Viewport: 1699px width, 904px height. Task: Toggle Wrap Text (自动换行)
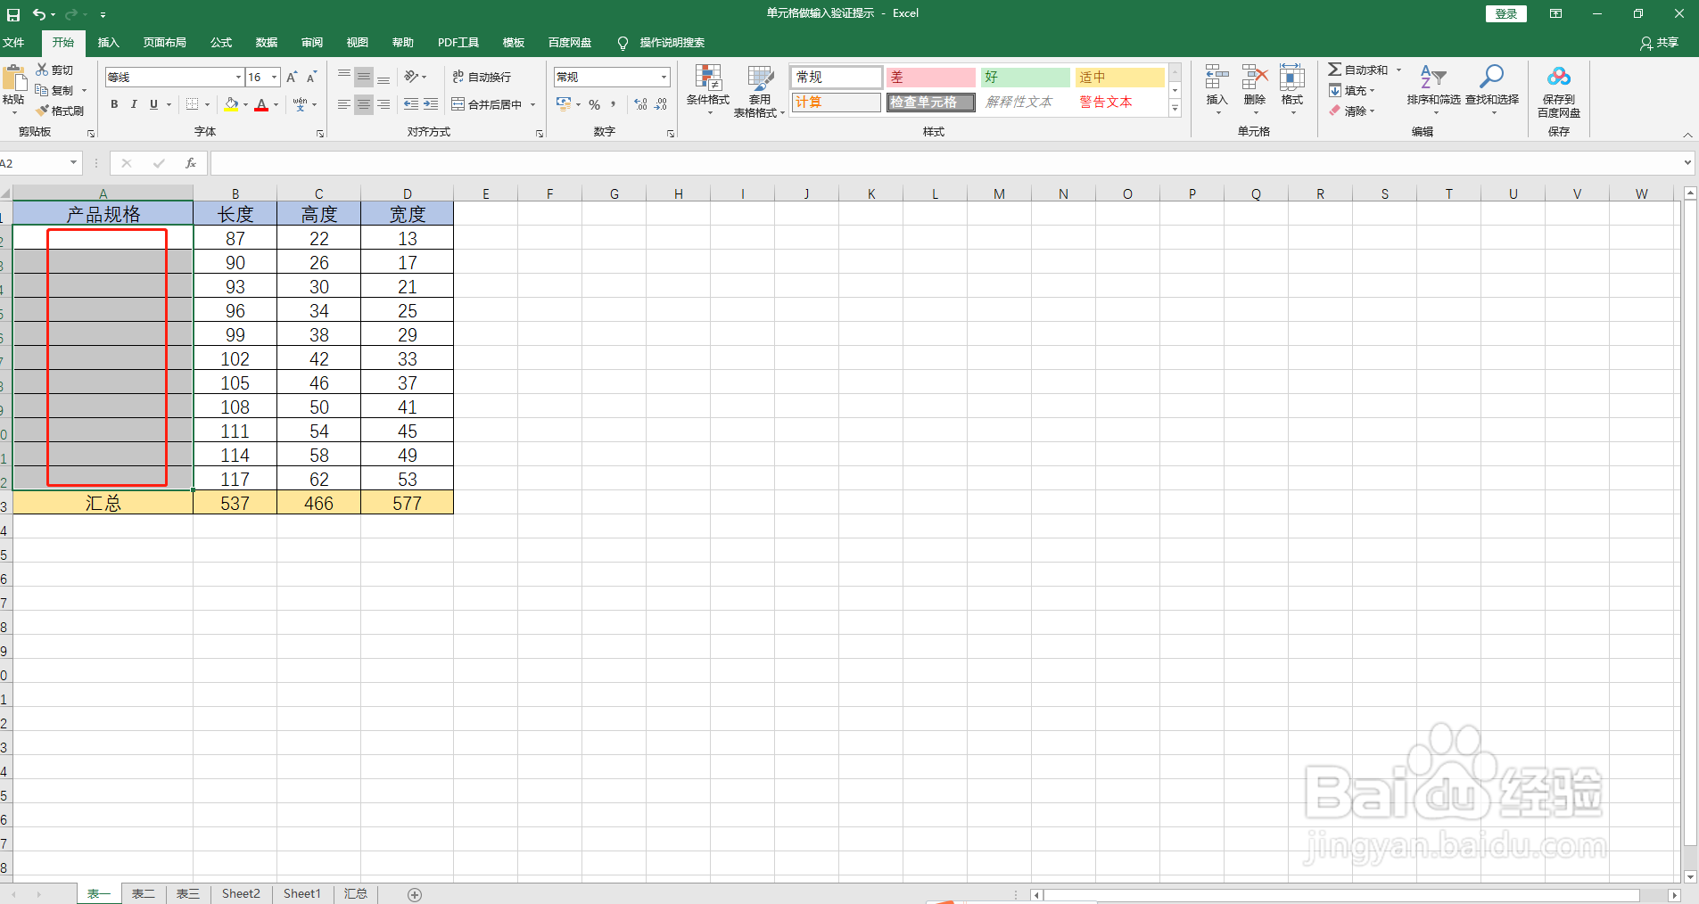482,78
